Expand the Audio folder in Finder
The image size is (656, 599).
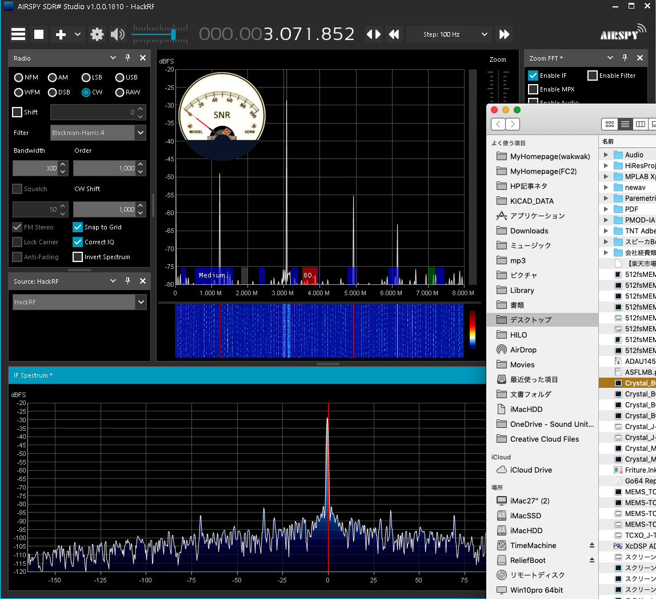click(606, 155)
